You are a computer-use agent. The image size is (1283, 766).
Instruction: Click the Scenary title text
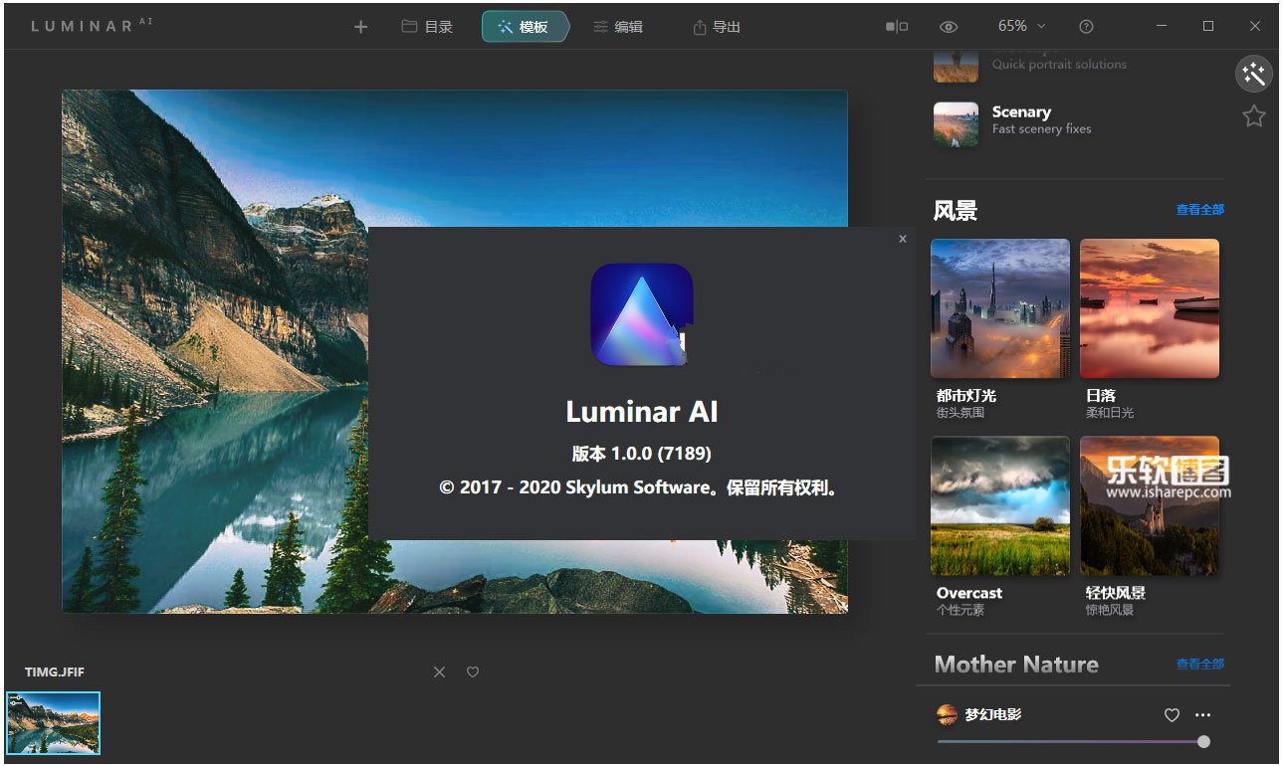click(x=1021, y=112)
